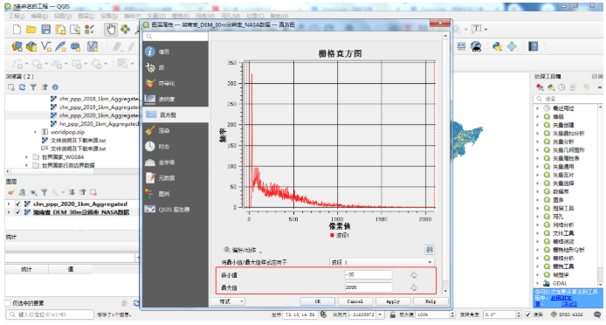Open Transparency tab in layer properties
Image resolution: width=606 pixels, height=325 pixels.
pos(176,99)
